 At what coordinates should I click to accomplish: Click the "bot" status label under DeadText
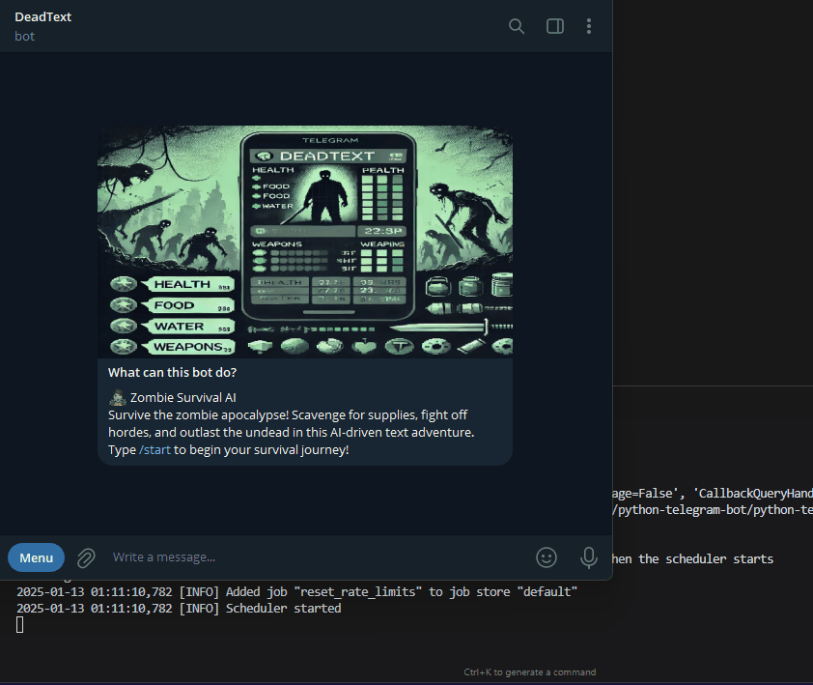tap(24, 37)
